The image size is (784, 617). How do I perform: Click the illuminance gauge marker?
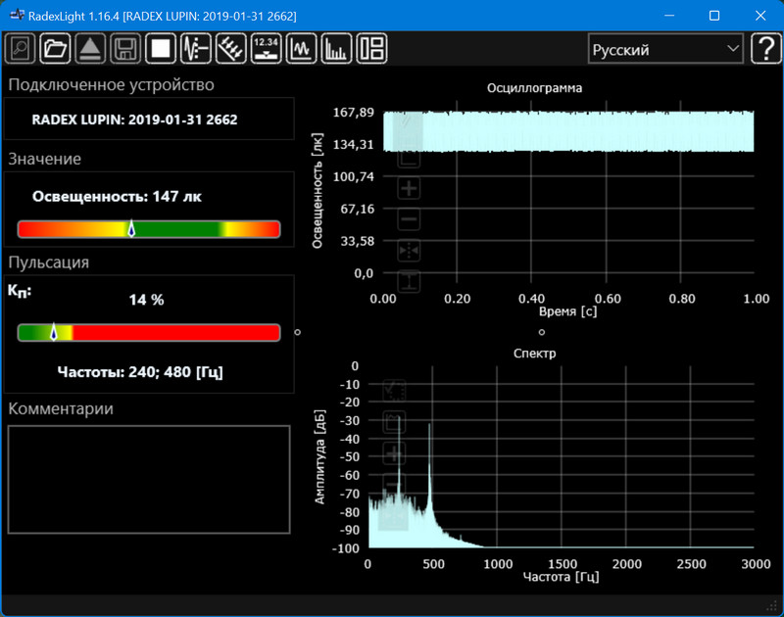point(131,229)
